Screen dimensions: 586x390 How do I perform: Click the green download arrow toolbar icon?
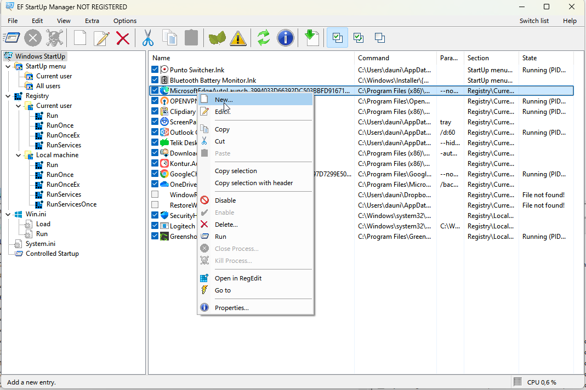tap(311, 38)
